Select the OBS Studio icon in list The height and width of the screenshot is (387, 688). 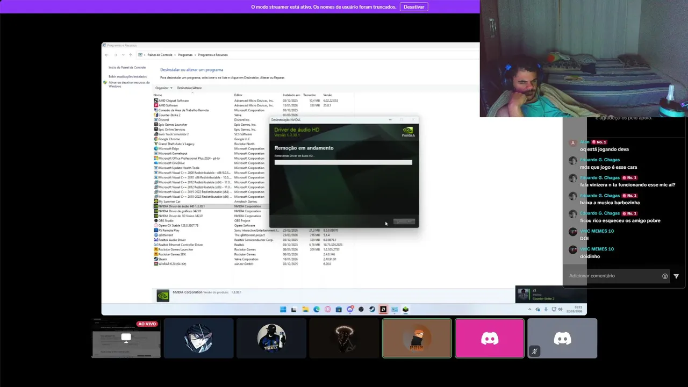[x=156, y=221]
